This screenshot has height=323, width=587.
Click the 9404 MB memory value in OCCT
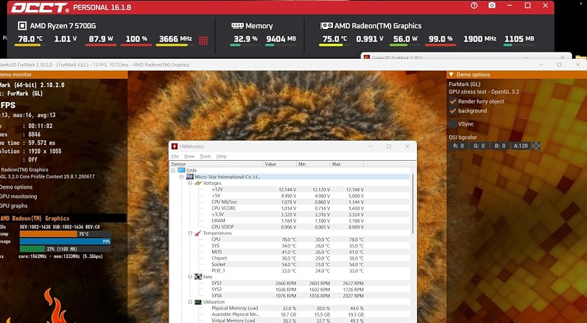281,39
